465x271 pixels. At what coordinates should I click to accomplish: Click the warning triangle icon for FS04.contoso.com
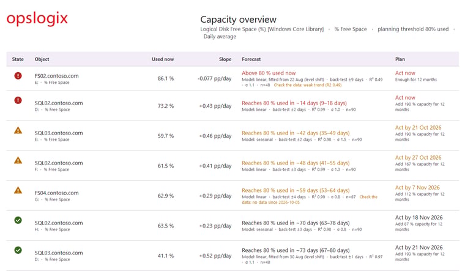(18, 190)
